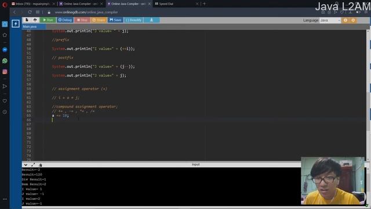The image size is (371, 209).
Task: Select the Main.java file tab
Action: 30,27
